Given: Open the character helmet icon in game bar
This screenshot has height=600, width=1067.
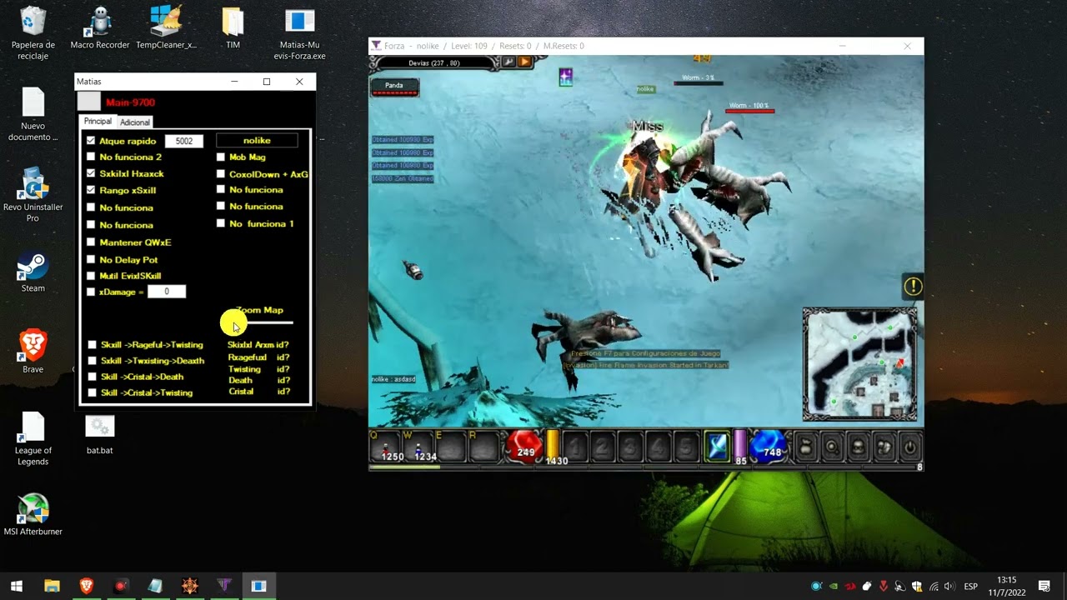Looking at the screenshot, I should [858, 447].
